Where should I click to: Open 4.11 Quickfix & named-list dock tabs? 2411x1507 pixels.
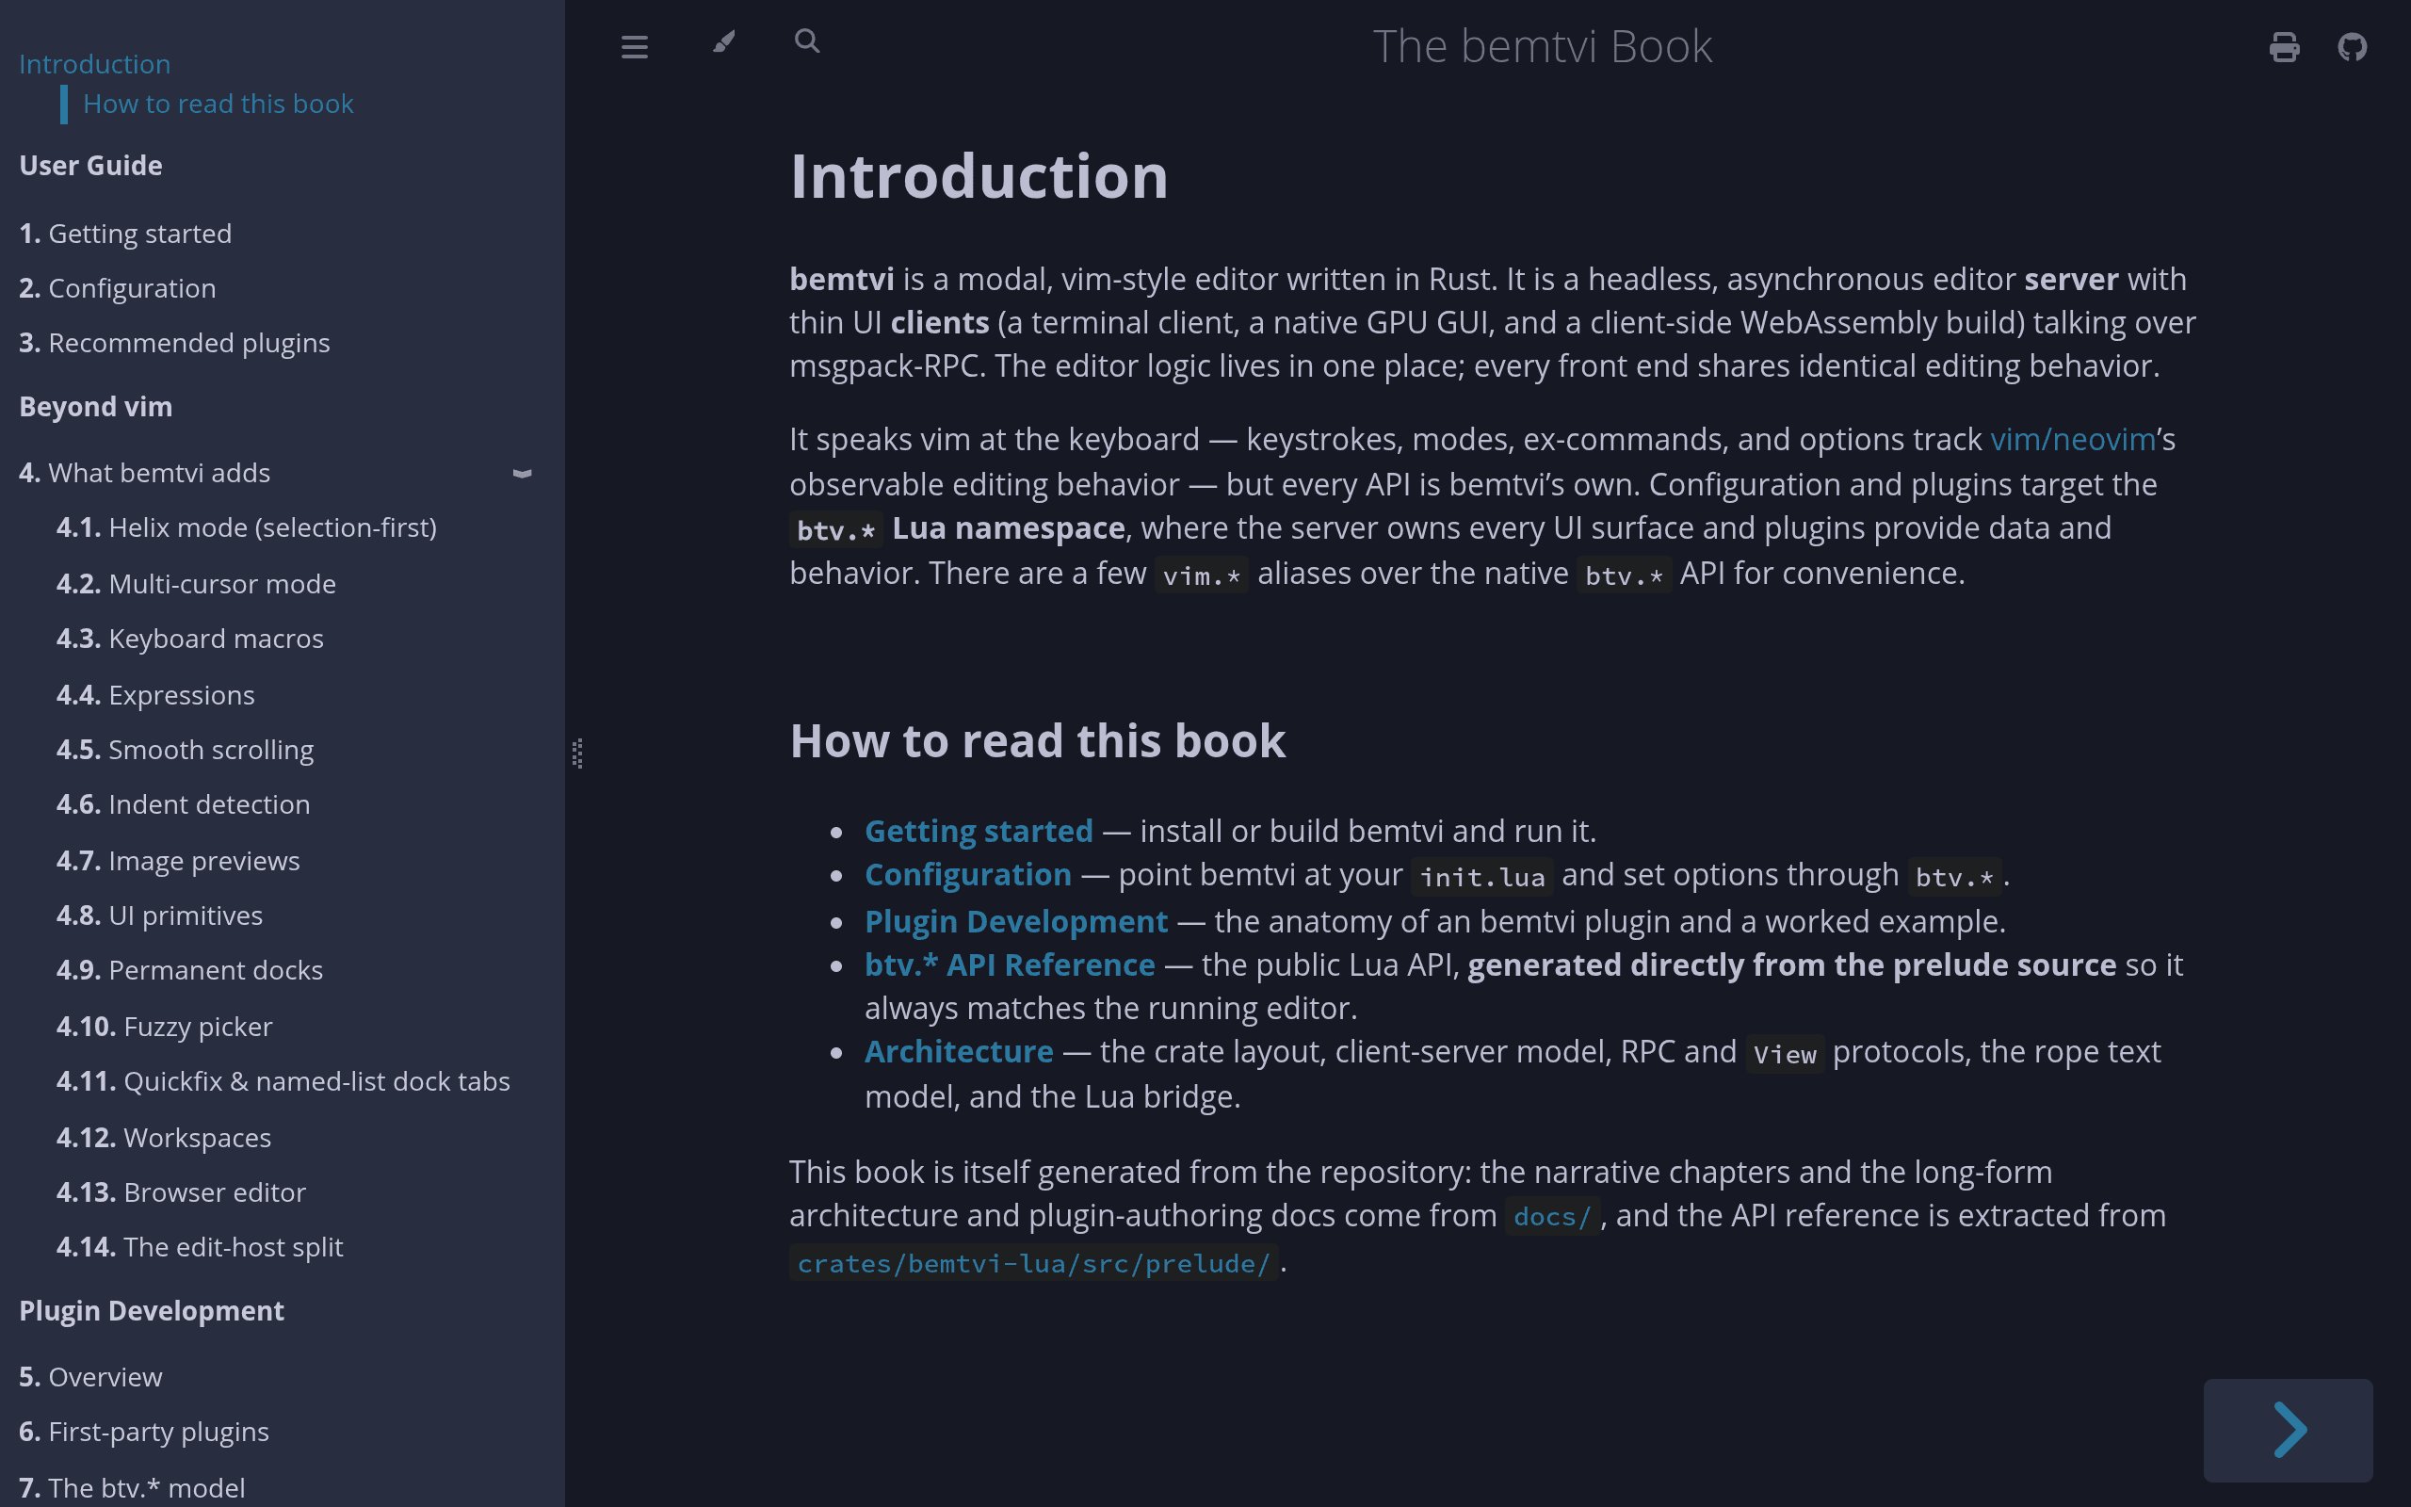[x=283, y=1081]
